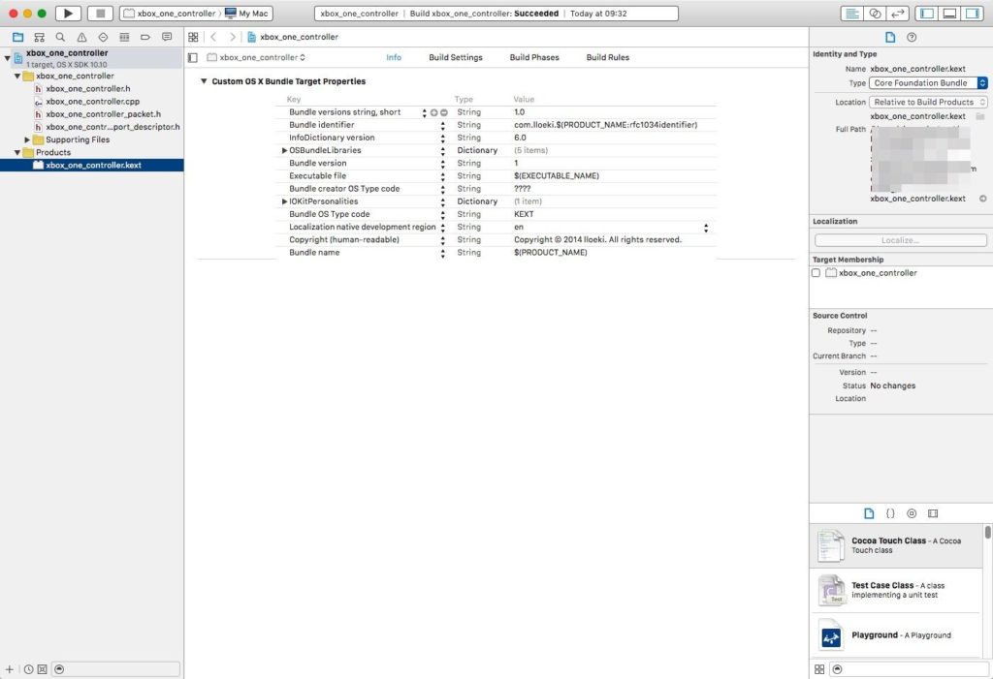Image resolution: width=993 pixels, height=679 pixels.
Task: Select xbox_one_controller_packet.h file
Action: [x=103, y=114]
